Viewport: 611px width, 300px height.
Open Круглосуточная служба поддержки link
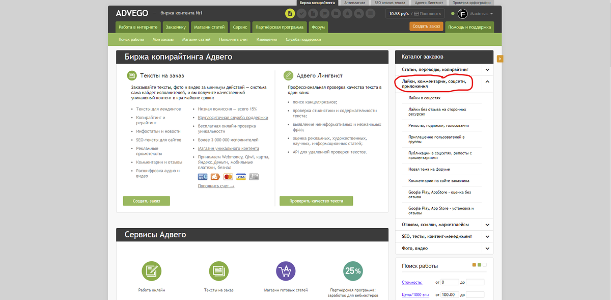tap(233, 117)
